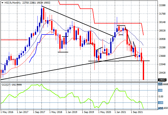Select the long descending black trendline

[x=78, y=21]
